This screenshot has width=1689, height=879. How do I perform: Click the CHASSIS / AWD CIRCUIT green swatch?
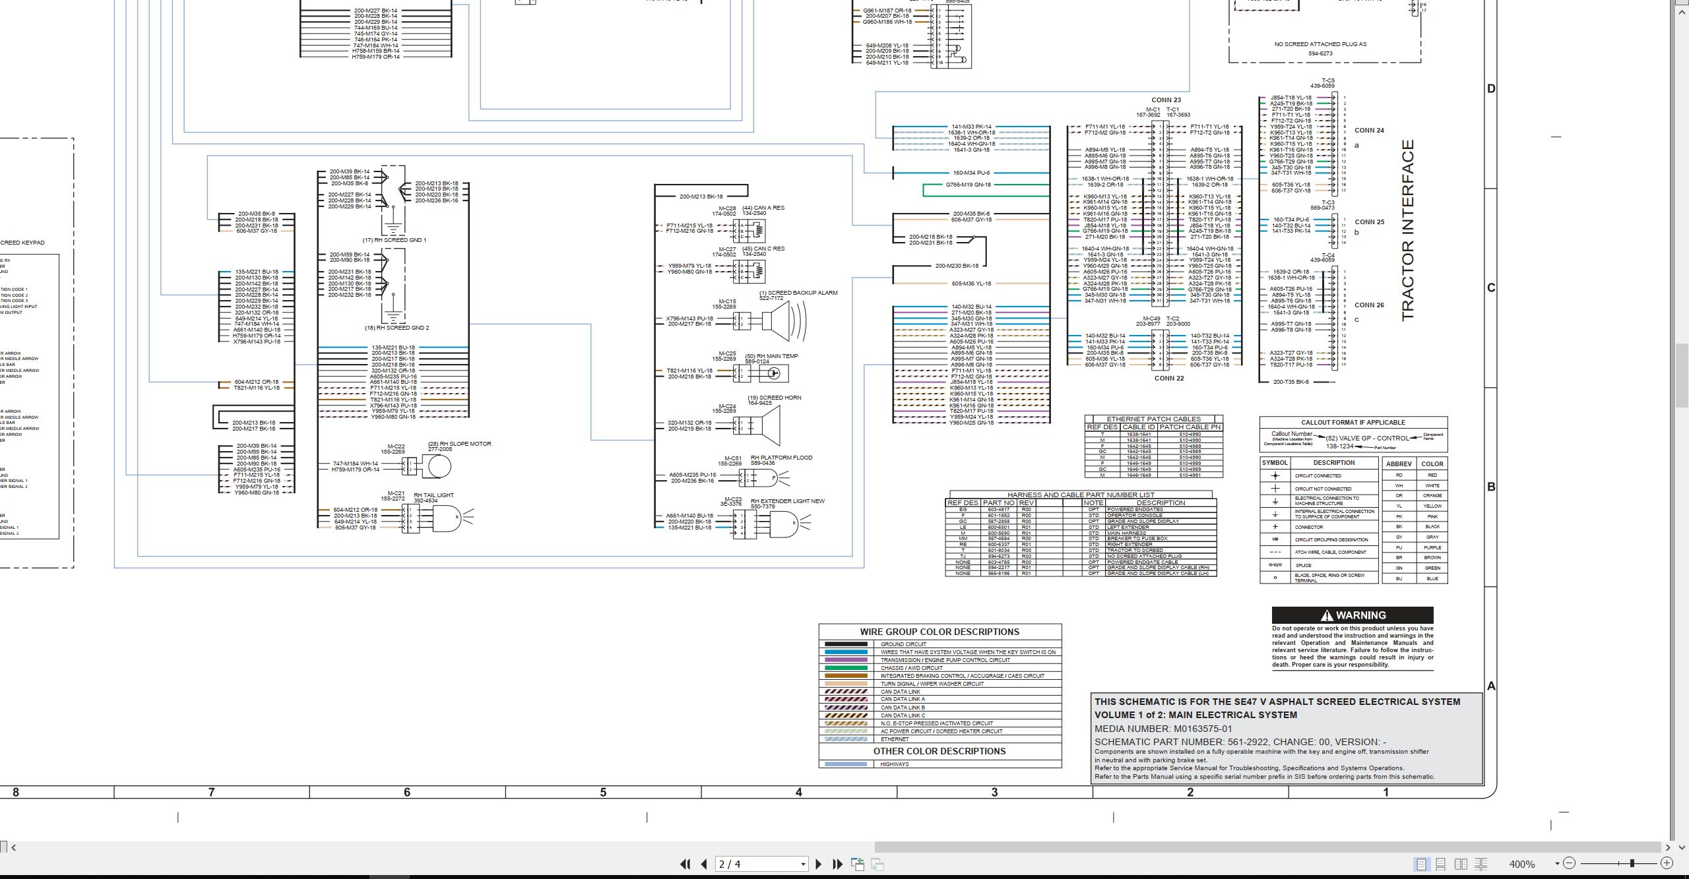[846, 668]
